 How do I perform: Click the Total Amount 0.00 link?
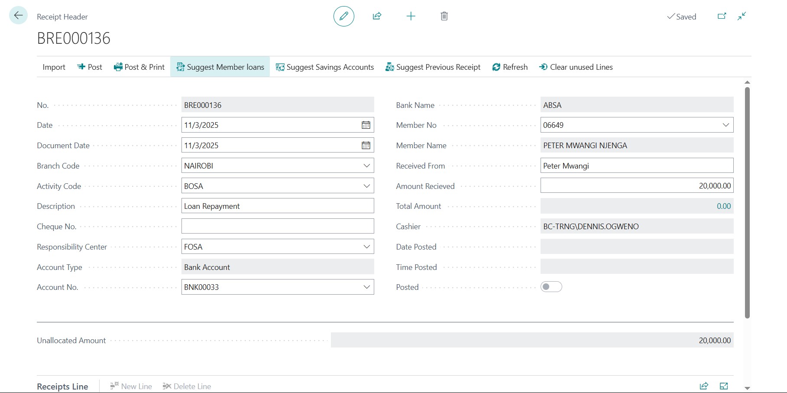point(723,206)
